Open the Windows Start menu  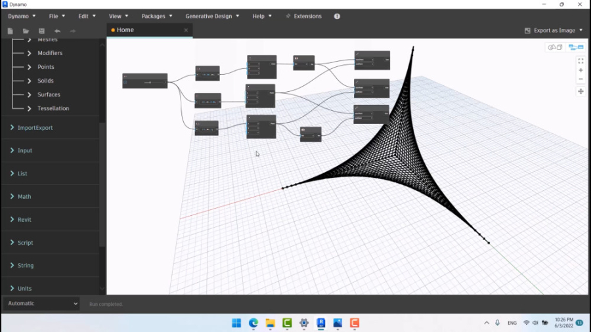coord(236,323)
